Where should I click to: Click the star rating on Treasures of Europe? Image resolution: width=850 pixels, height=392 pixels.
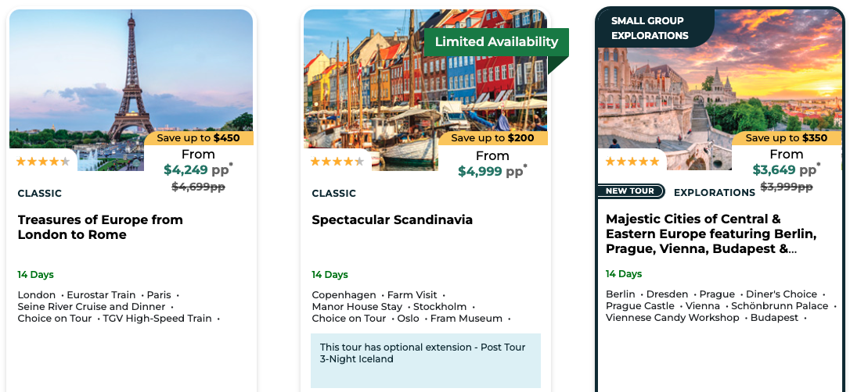point(43,162)
